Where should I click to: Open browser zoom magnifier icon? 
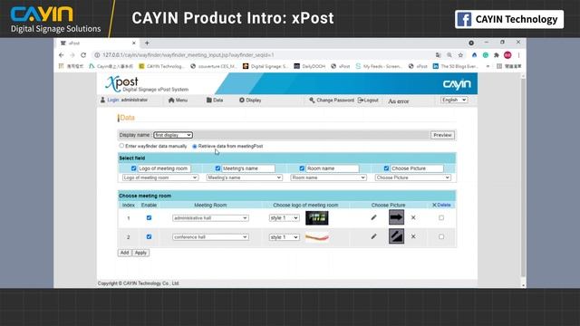pyautogui.click(x=449, y=55)
